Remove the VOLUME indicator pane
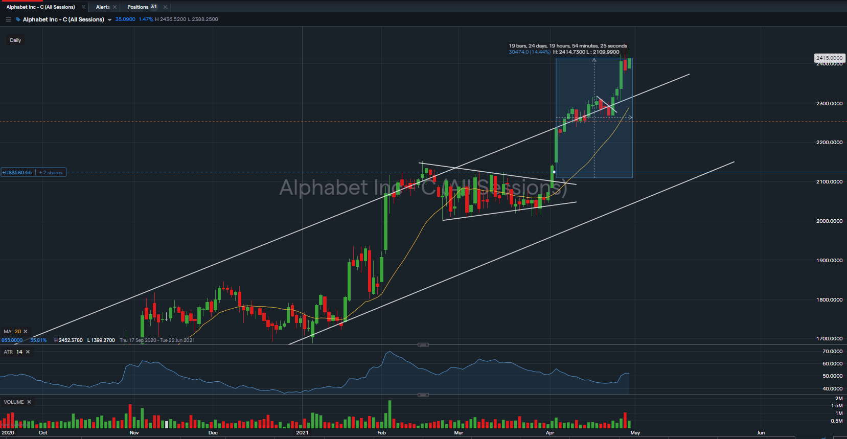This screenshot has height=439, width=847. [29, 402]
